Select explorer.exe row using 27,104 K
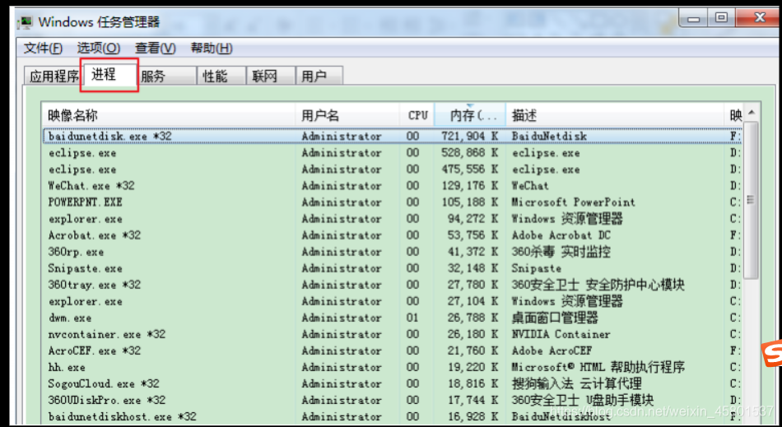 [x=393, y=301]
